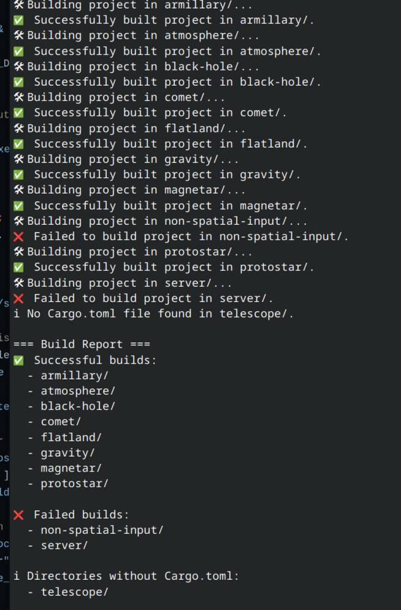
Task: Click the red X beside Failed builds heading
Action: tap(18, 515)
